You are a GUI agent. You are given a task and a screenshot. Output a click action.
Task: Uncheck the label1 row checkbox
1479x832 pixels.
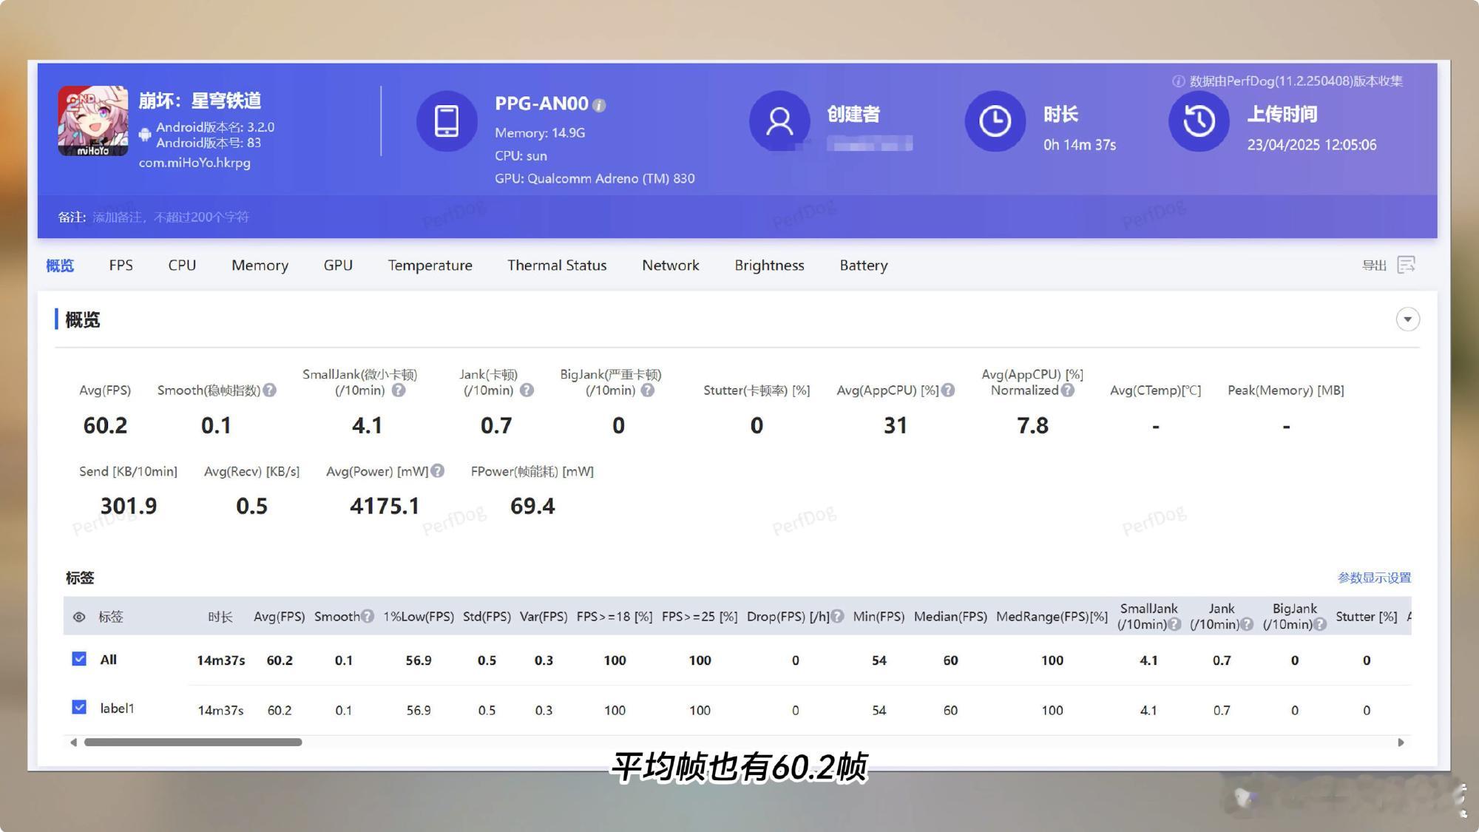click(79, 707)
